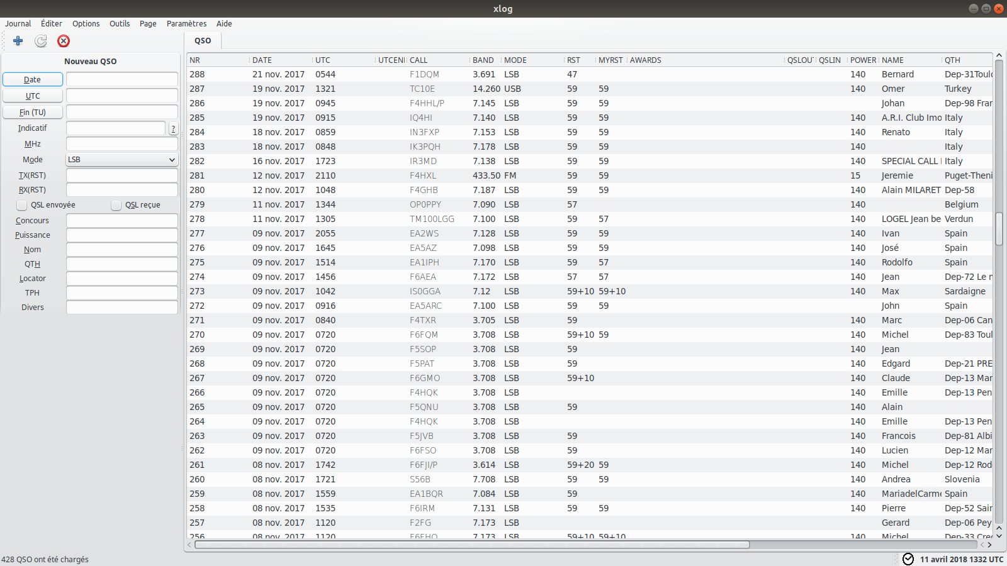Viewport: 1007px width, 566px height.
Task: Select callsign OP0PPY in row 279
Action: 425,204
